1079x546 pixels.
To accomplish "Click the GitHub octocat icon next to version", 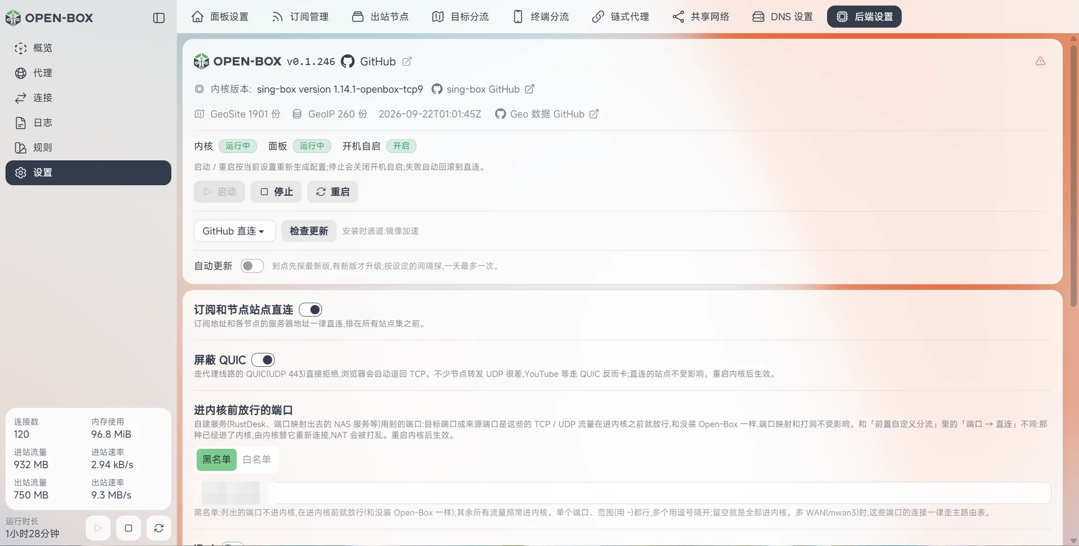I will 348,62.
